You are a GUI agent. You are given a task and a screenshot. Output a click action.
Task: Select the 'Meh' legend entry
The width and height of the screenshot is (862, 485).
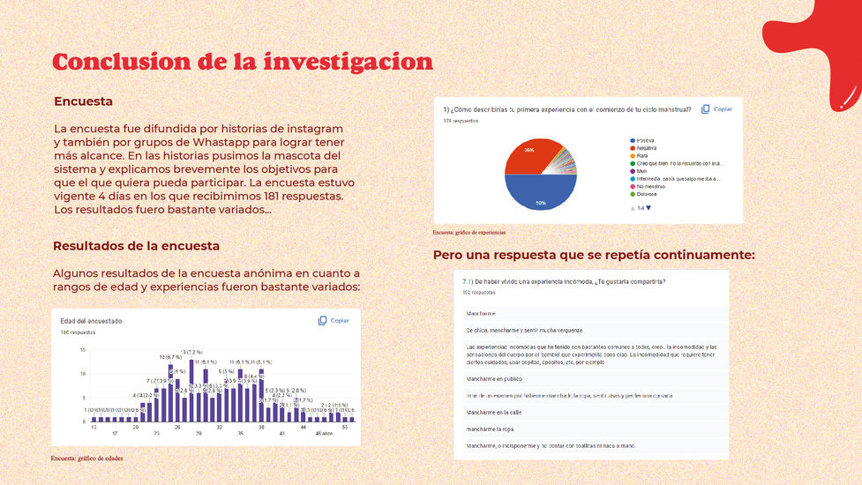click(x=639, y=171)
